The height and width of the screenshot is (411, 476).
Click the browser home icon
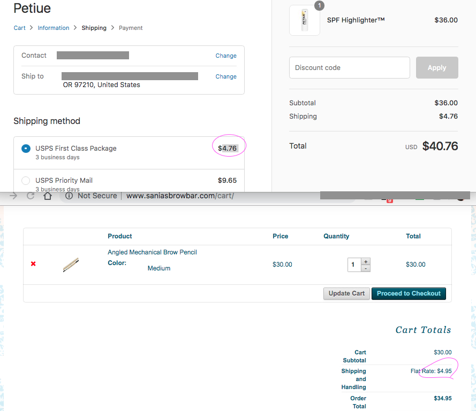[48, 196]
